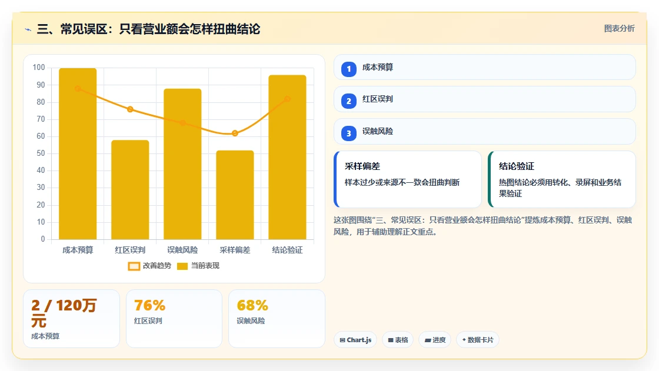Viewport: 659px width, 371px height.
Task: Click 样本过少或来源不一致会扭曲判断 text
Action: 402,182
